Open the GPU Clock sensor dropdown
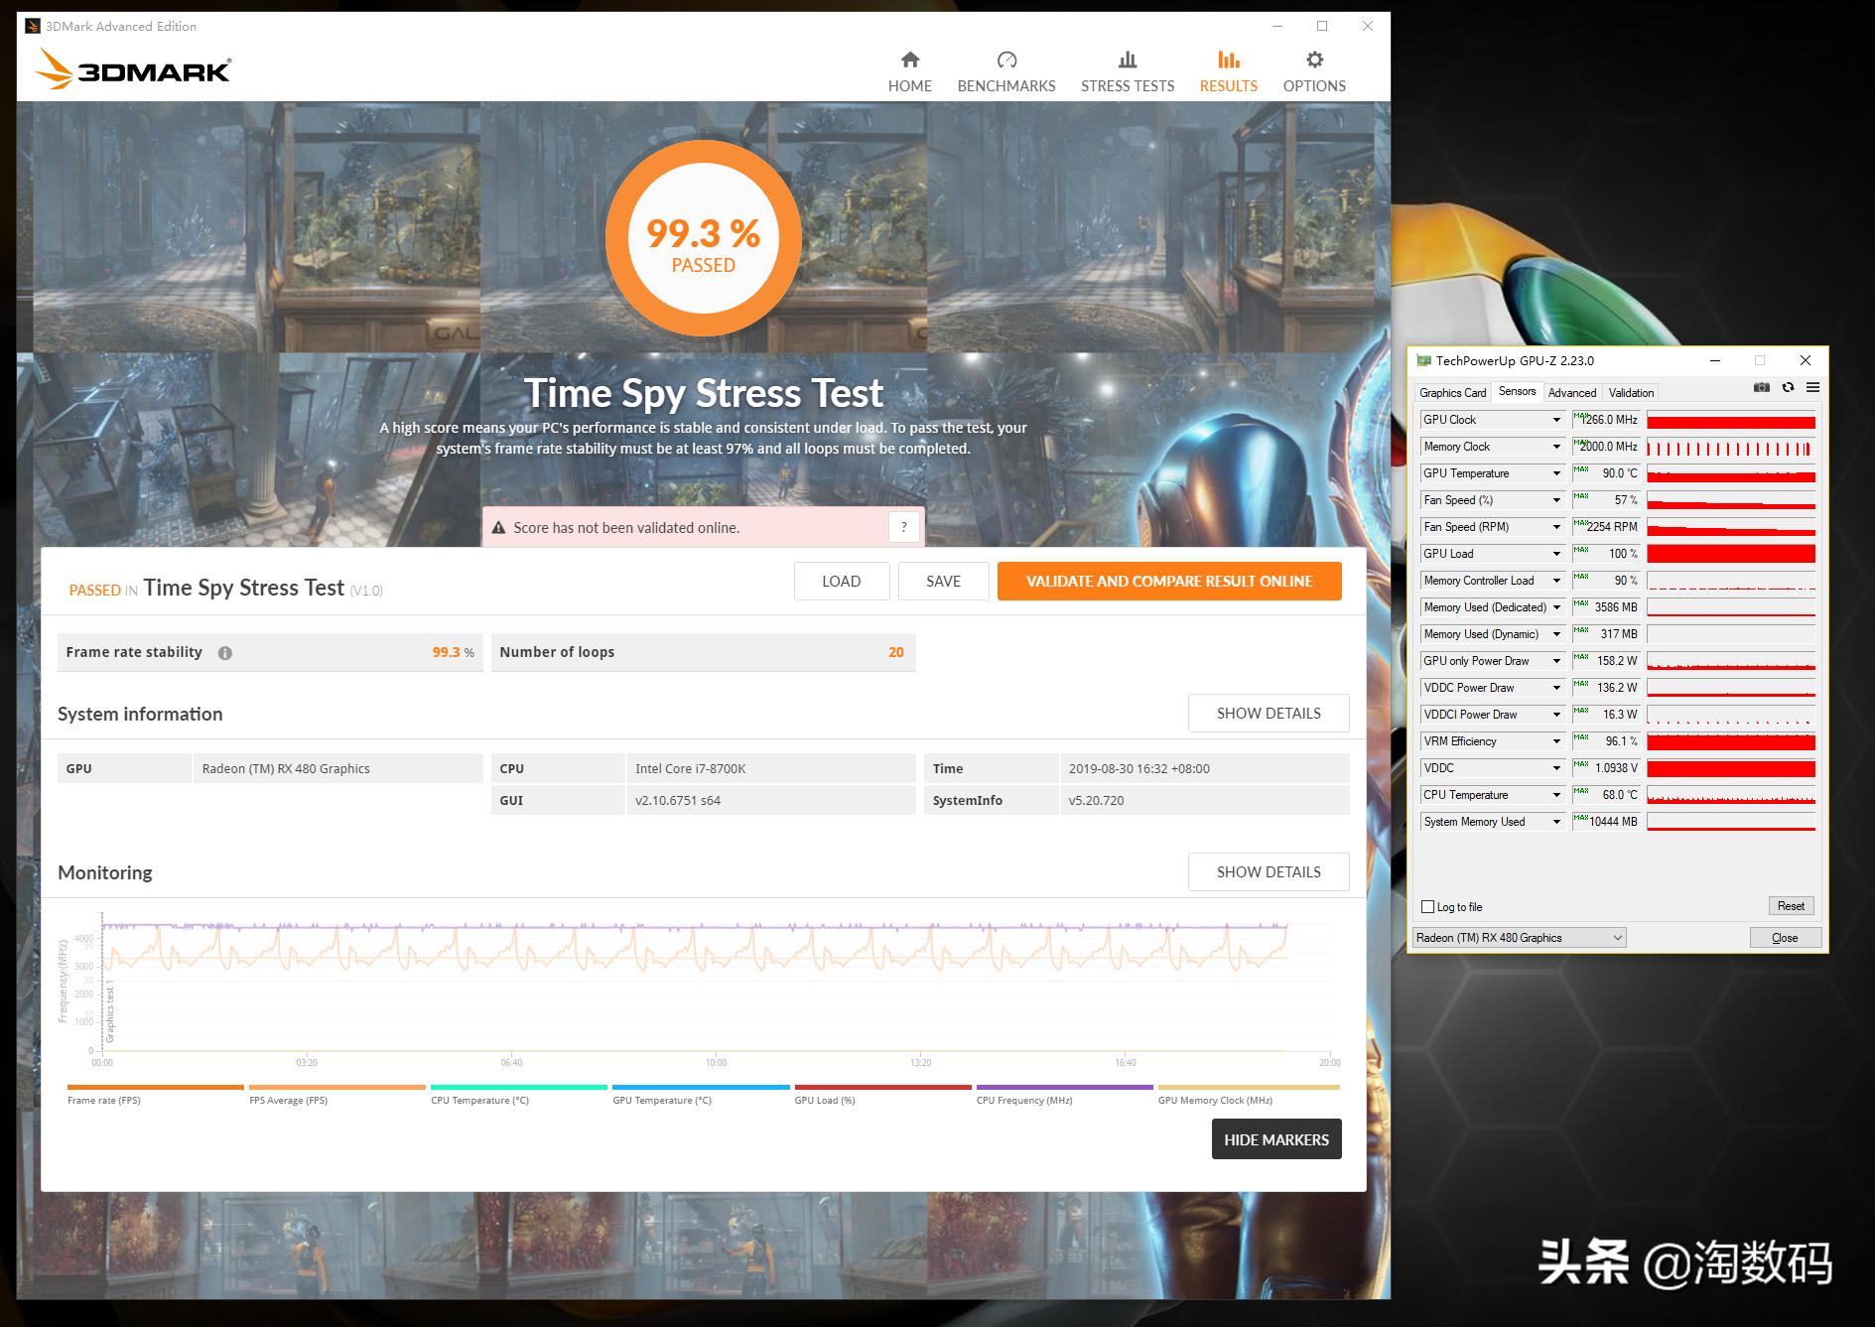This screenshot has height=1327, width=1875. click(1556, 420)
